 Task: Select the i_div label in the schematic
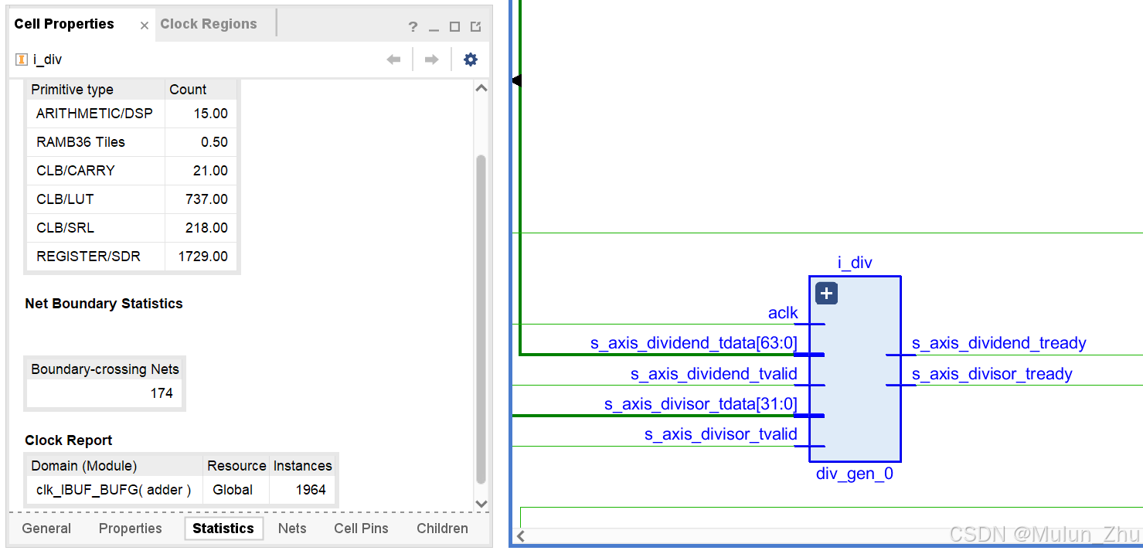[854, 263]
